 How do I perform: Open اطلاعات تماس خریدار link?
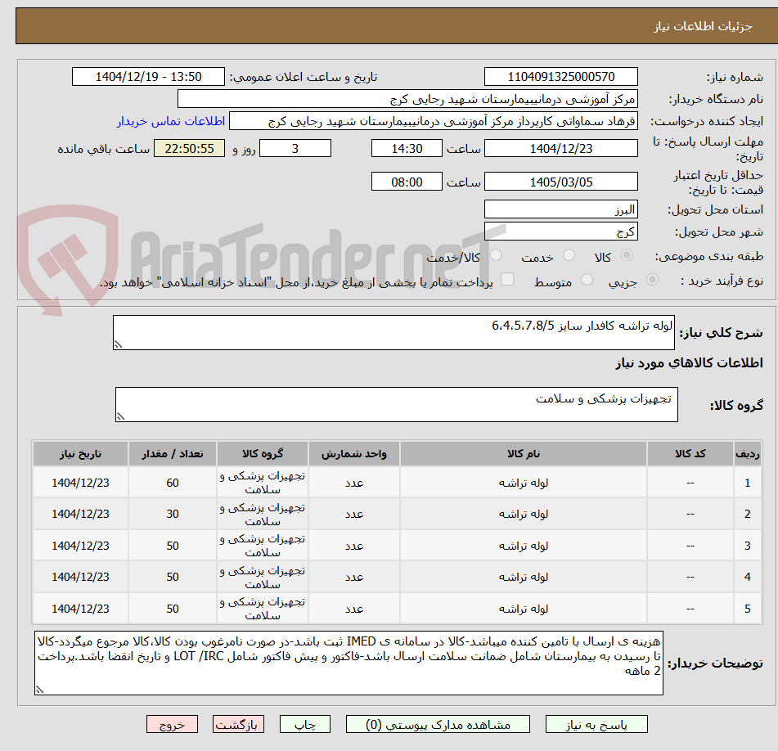[171, 122]
